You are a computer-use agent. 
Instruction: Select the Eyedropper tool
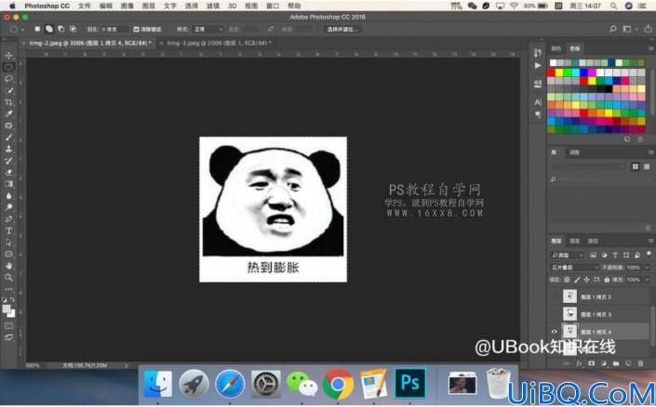pos(8,113)
